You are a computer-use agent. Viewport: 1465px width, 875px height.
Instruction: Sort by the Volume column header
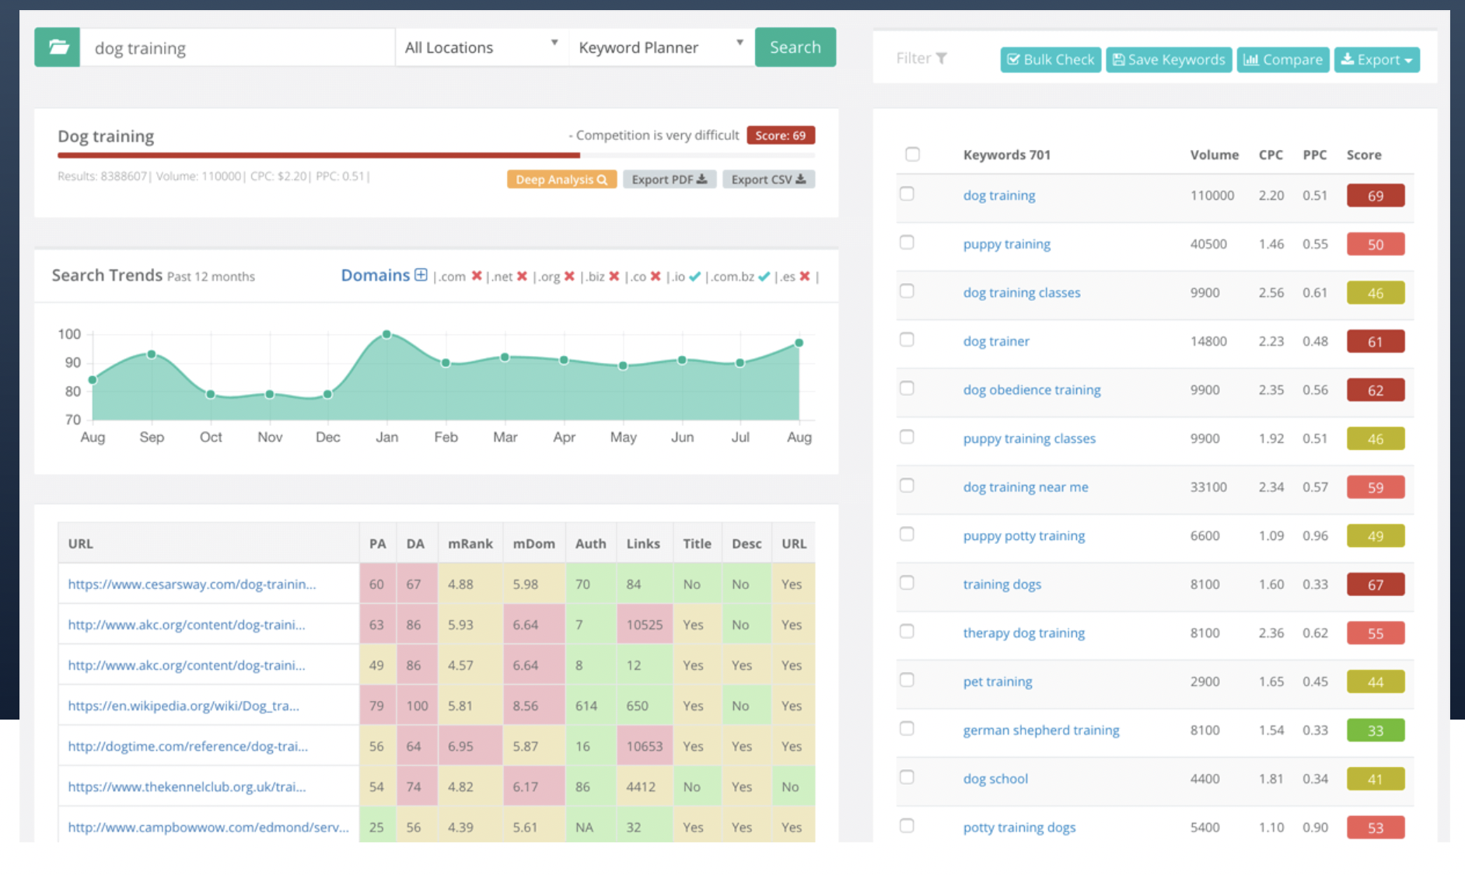coord(1214,155)
